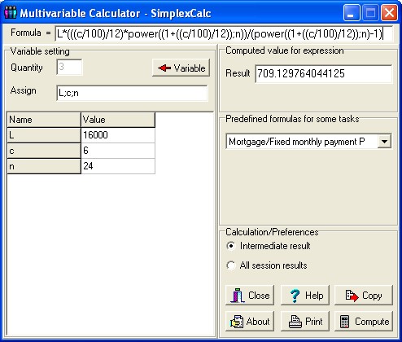The width and height of the screenshot is (402, 342).
Task: Click the Variable setting group label
Action: 40,51
